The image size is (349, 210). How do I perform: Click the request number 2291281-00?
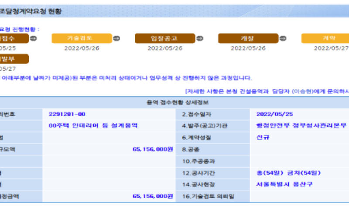point(67,114)
